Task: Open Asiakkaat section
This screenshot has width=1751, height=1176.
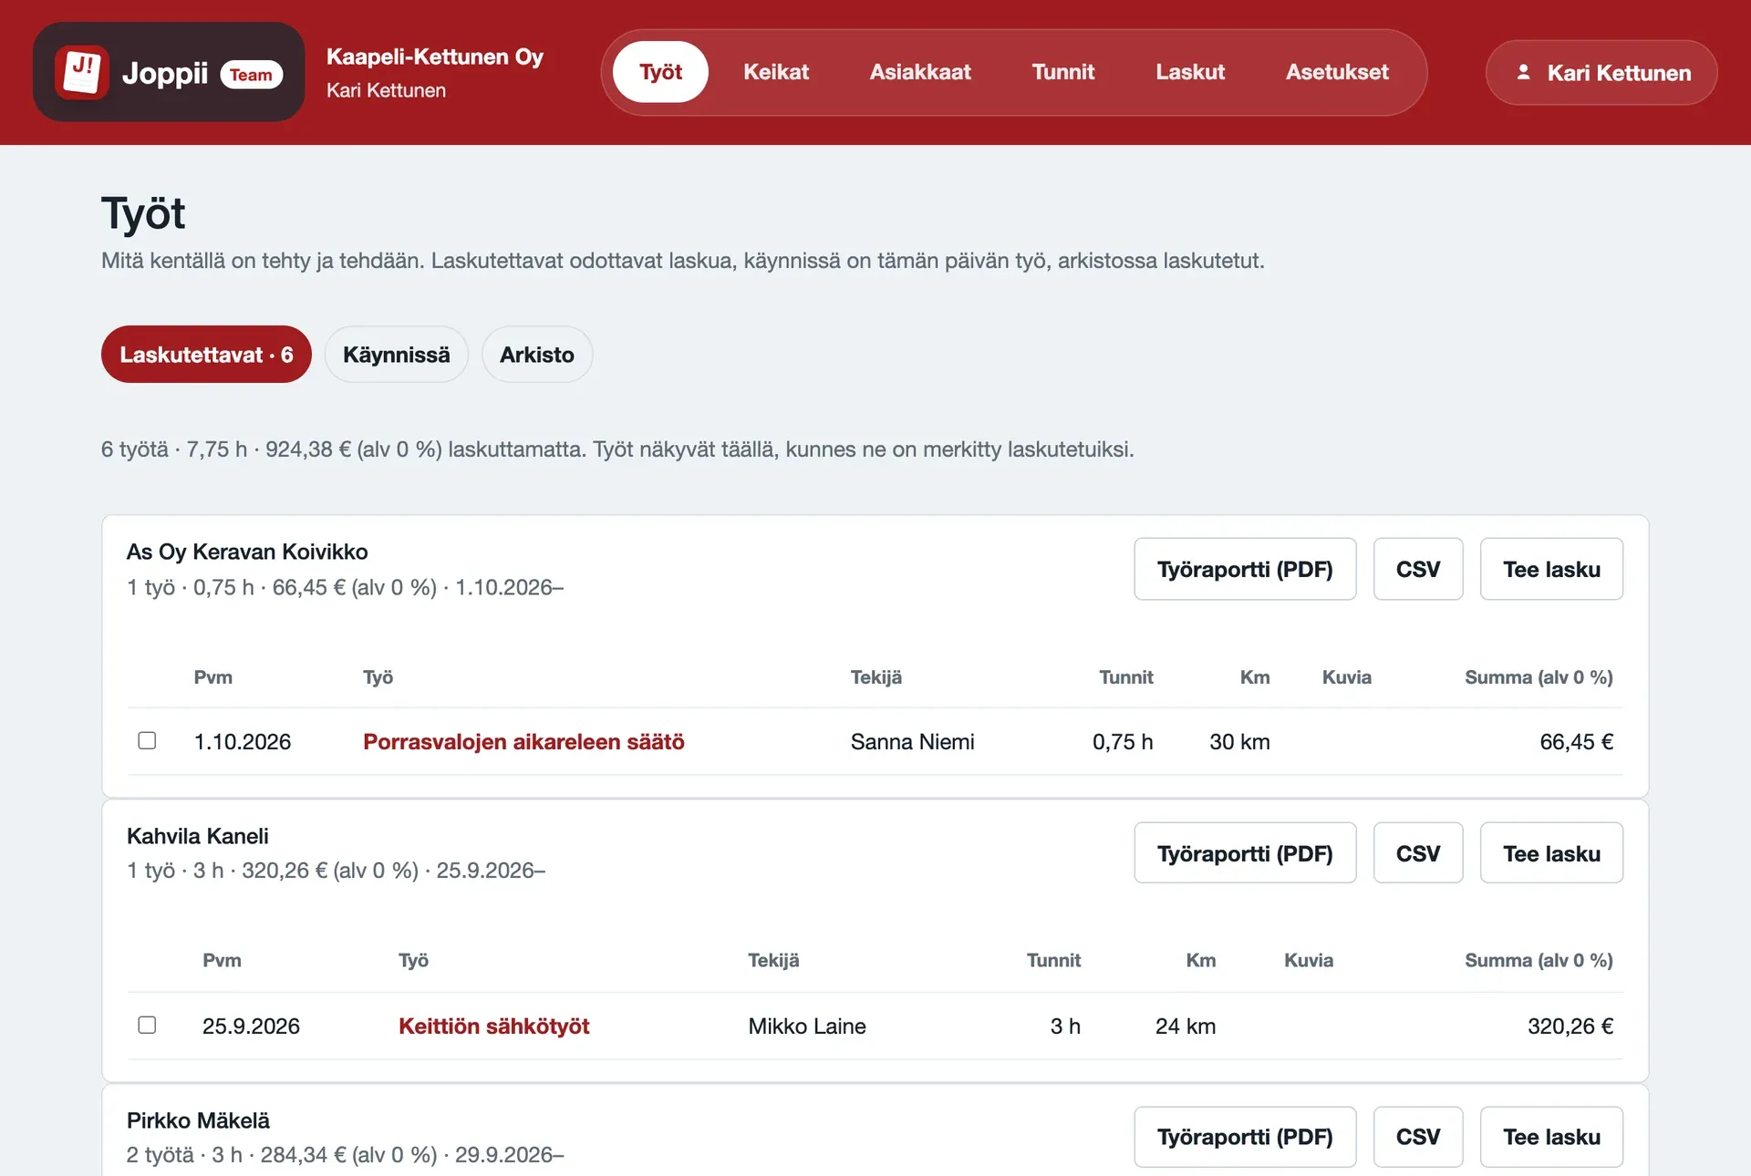Action: tap(920, 72)
